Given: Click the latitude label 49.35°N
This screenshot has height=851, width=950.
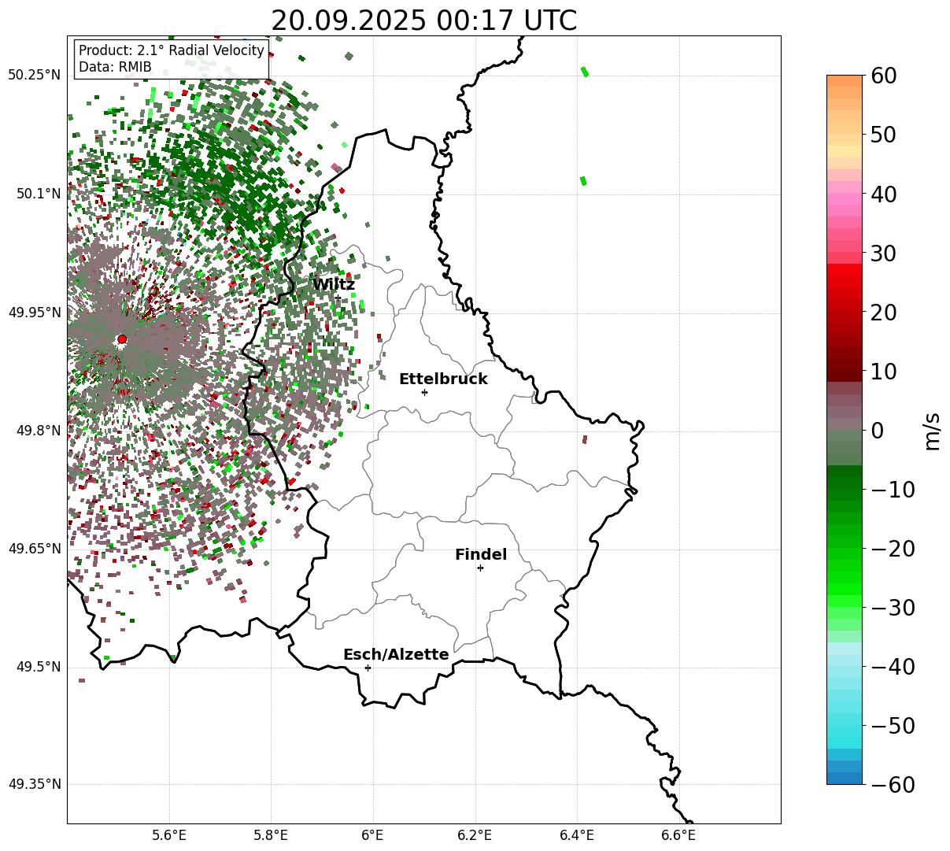Looking at the screenshot, I should click(x=34, y=784).
